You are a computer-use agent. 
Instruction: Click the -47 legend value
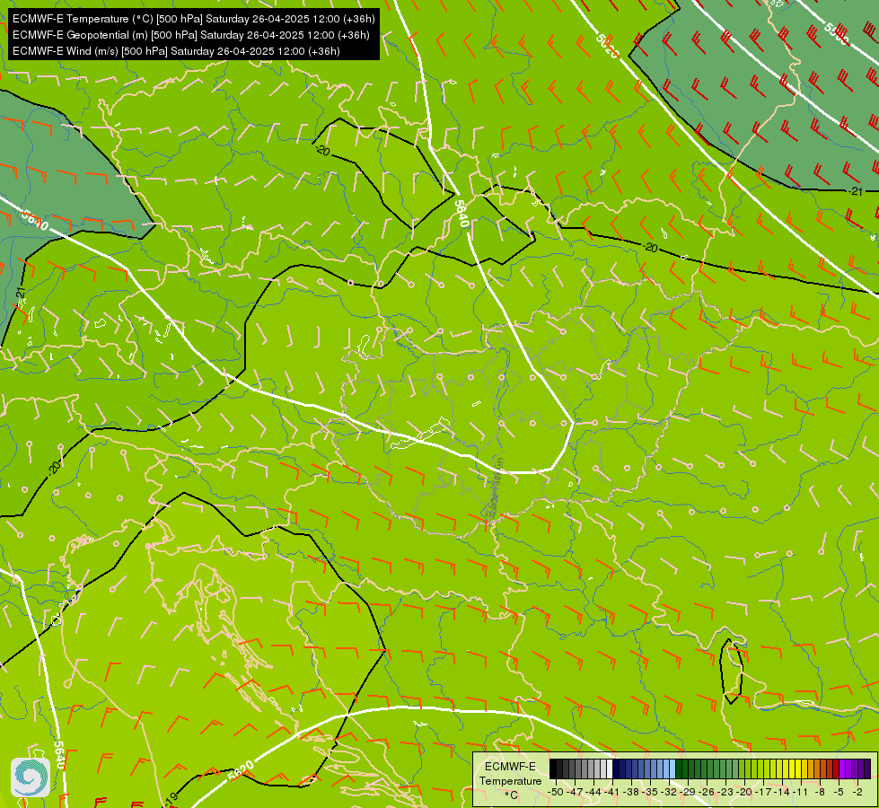pyautogui.click(x=574, y=792)
